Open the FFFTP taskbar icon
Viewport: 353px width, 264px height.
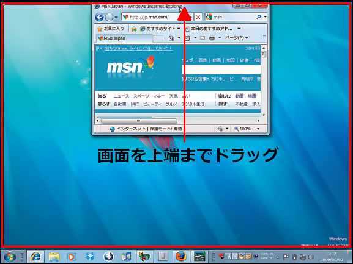coord(144,257)
